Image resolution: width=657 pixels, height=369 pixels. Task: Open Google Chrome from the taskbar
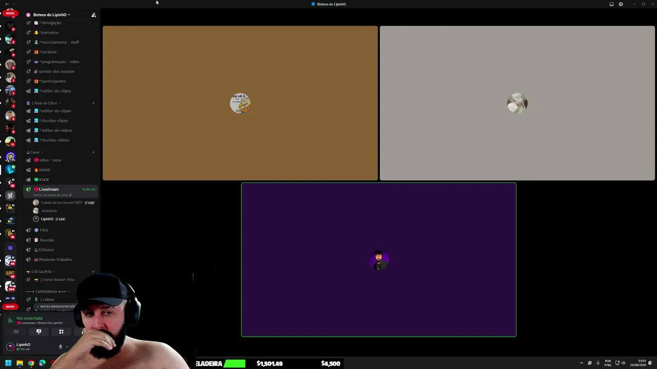point(31,363)
